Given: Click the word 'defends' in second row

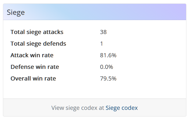Looking at the screenshot, I should (55, 44).
